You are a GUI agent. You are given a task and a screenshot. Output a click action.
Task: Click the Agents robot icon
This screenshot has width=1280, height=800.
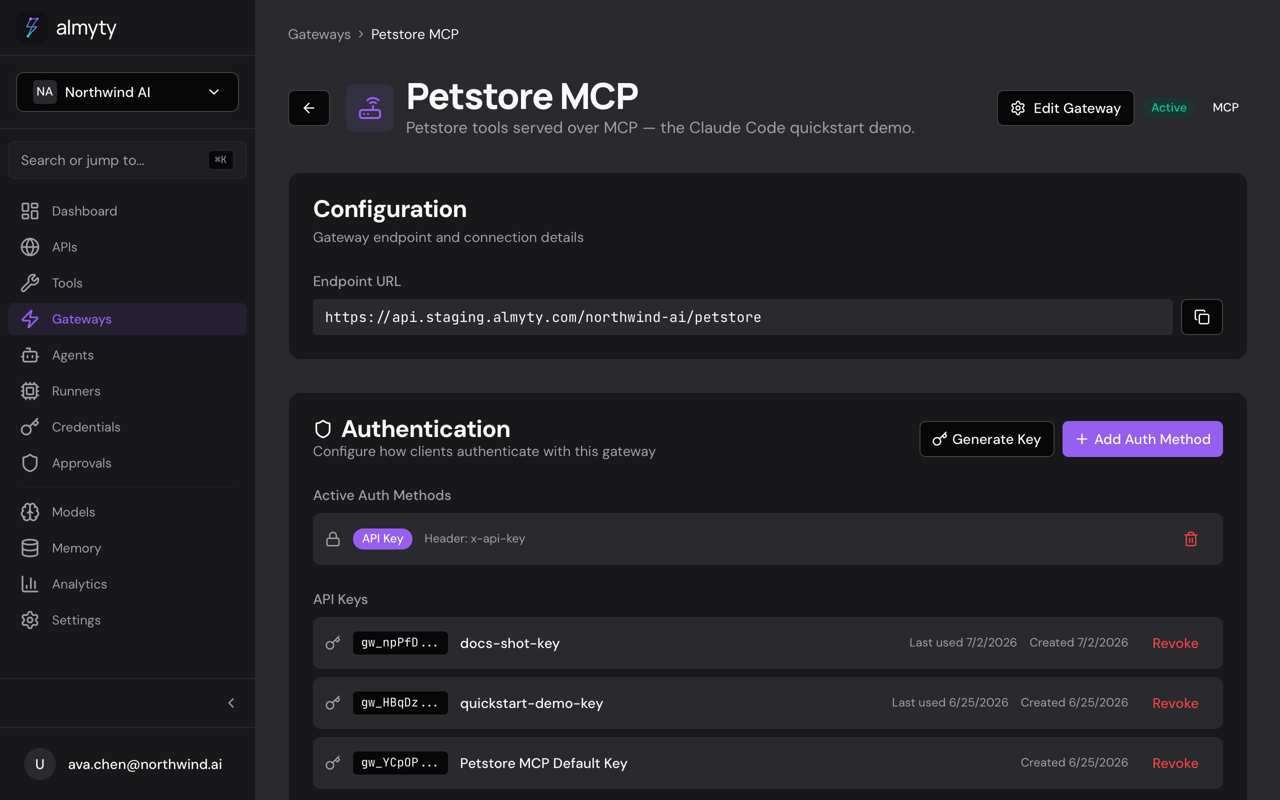(30, 355)
